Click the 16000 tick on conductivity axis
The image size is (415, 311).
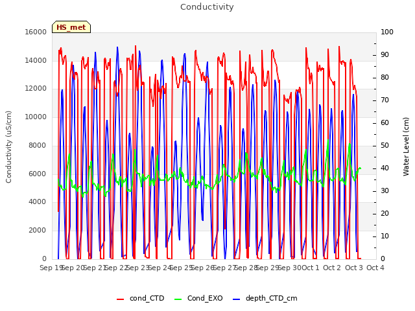point(36,32)
